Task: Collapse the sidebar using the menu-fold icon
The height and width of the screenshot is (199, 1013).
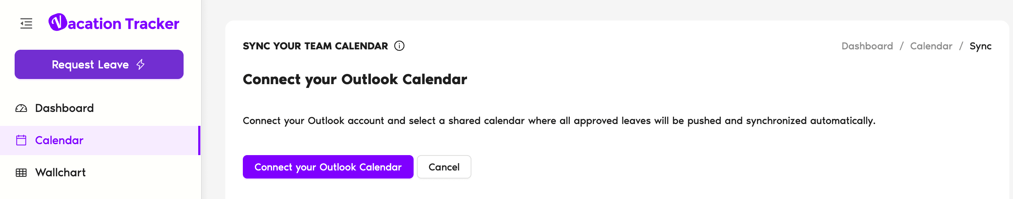Action: click(26, 24)
